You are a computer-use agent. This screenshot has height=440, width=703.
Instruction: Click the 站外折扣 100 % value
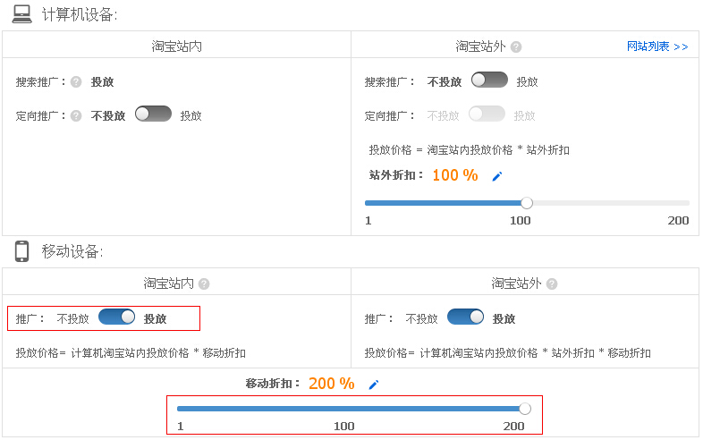(454, 175)
